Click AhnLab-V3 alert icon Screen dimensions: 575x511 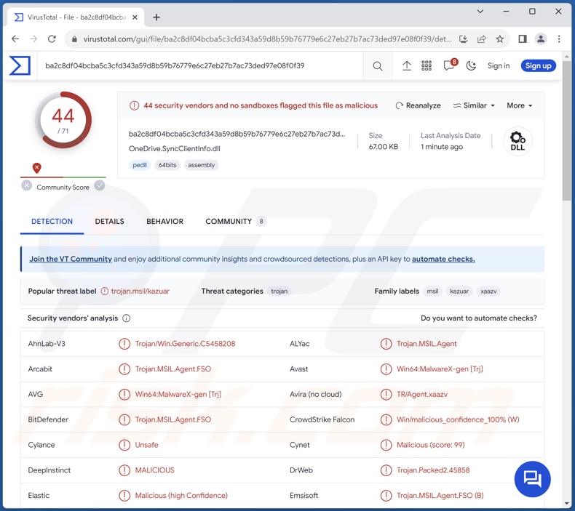[x=124, y=344]
